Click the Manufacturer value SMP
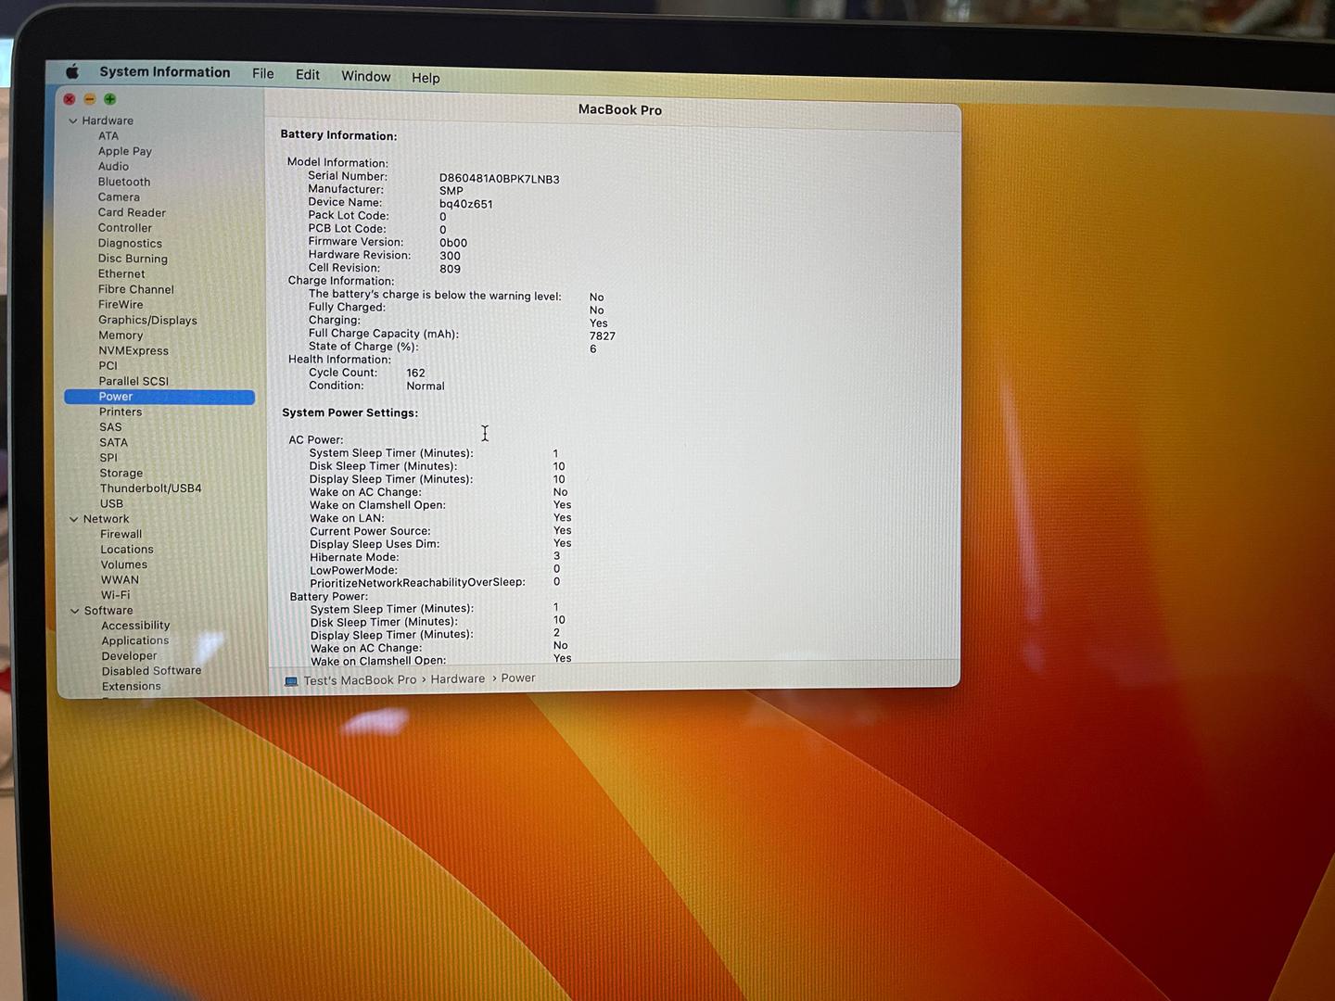The height and width of the screenshot is (1001, 1335). coord(451,191)
